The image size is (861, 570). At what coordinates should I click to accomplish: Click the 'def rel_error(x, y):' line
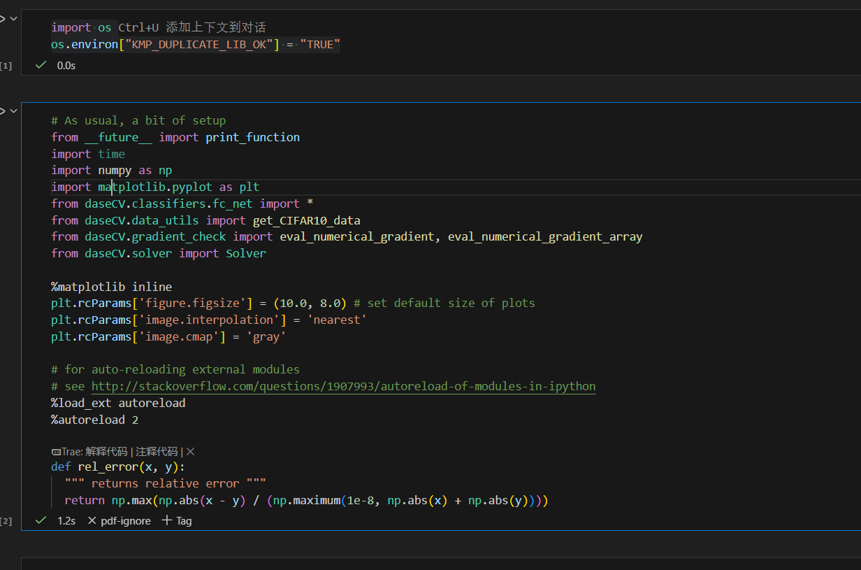click(x=118, y=466)
